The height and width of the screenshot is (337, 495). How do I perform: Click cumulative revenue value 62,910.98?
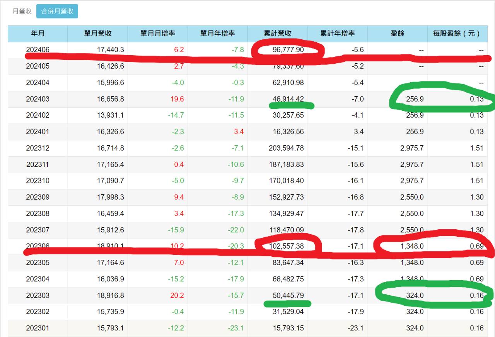pos(288,83)
